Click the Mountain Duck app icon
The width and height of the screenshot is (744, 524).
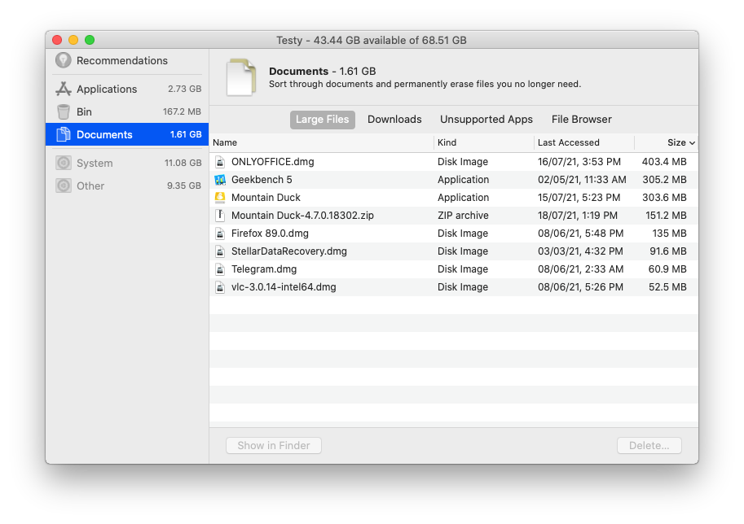[219, 197]
